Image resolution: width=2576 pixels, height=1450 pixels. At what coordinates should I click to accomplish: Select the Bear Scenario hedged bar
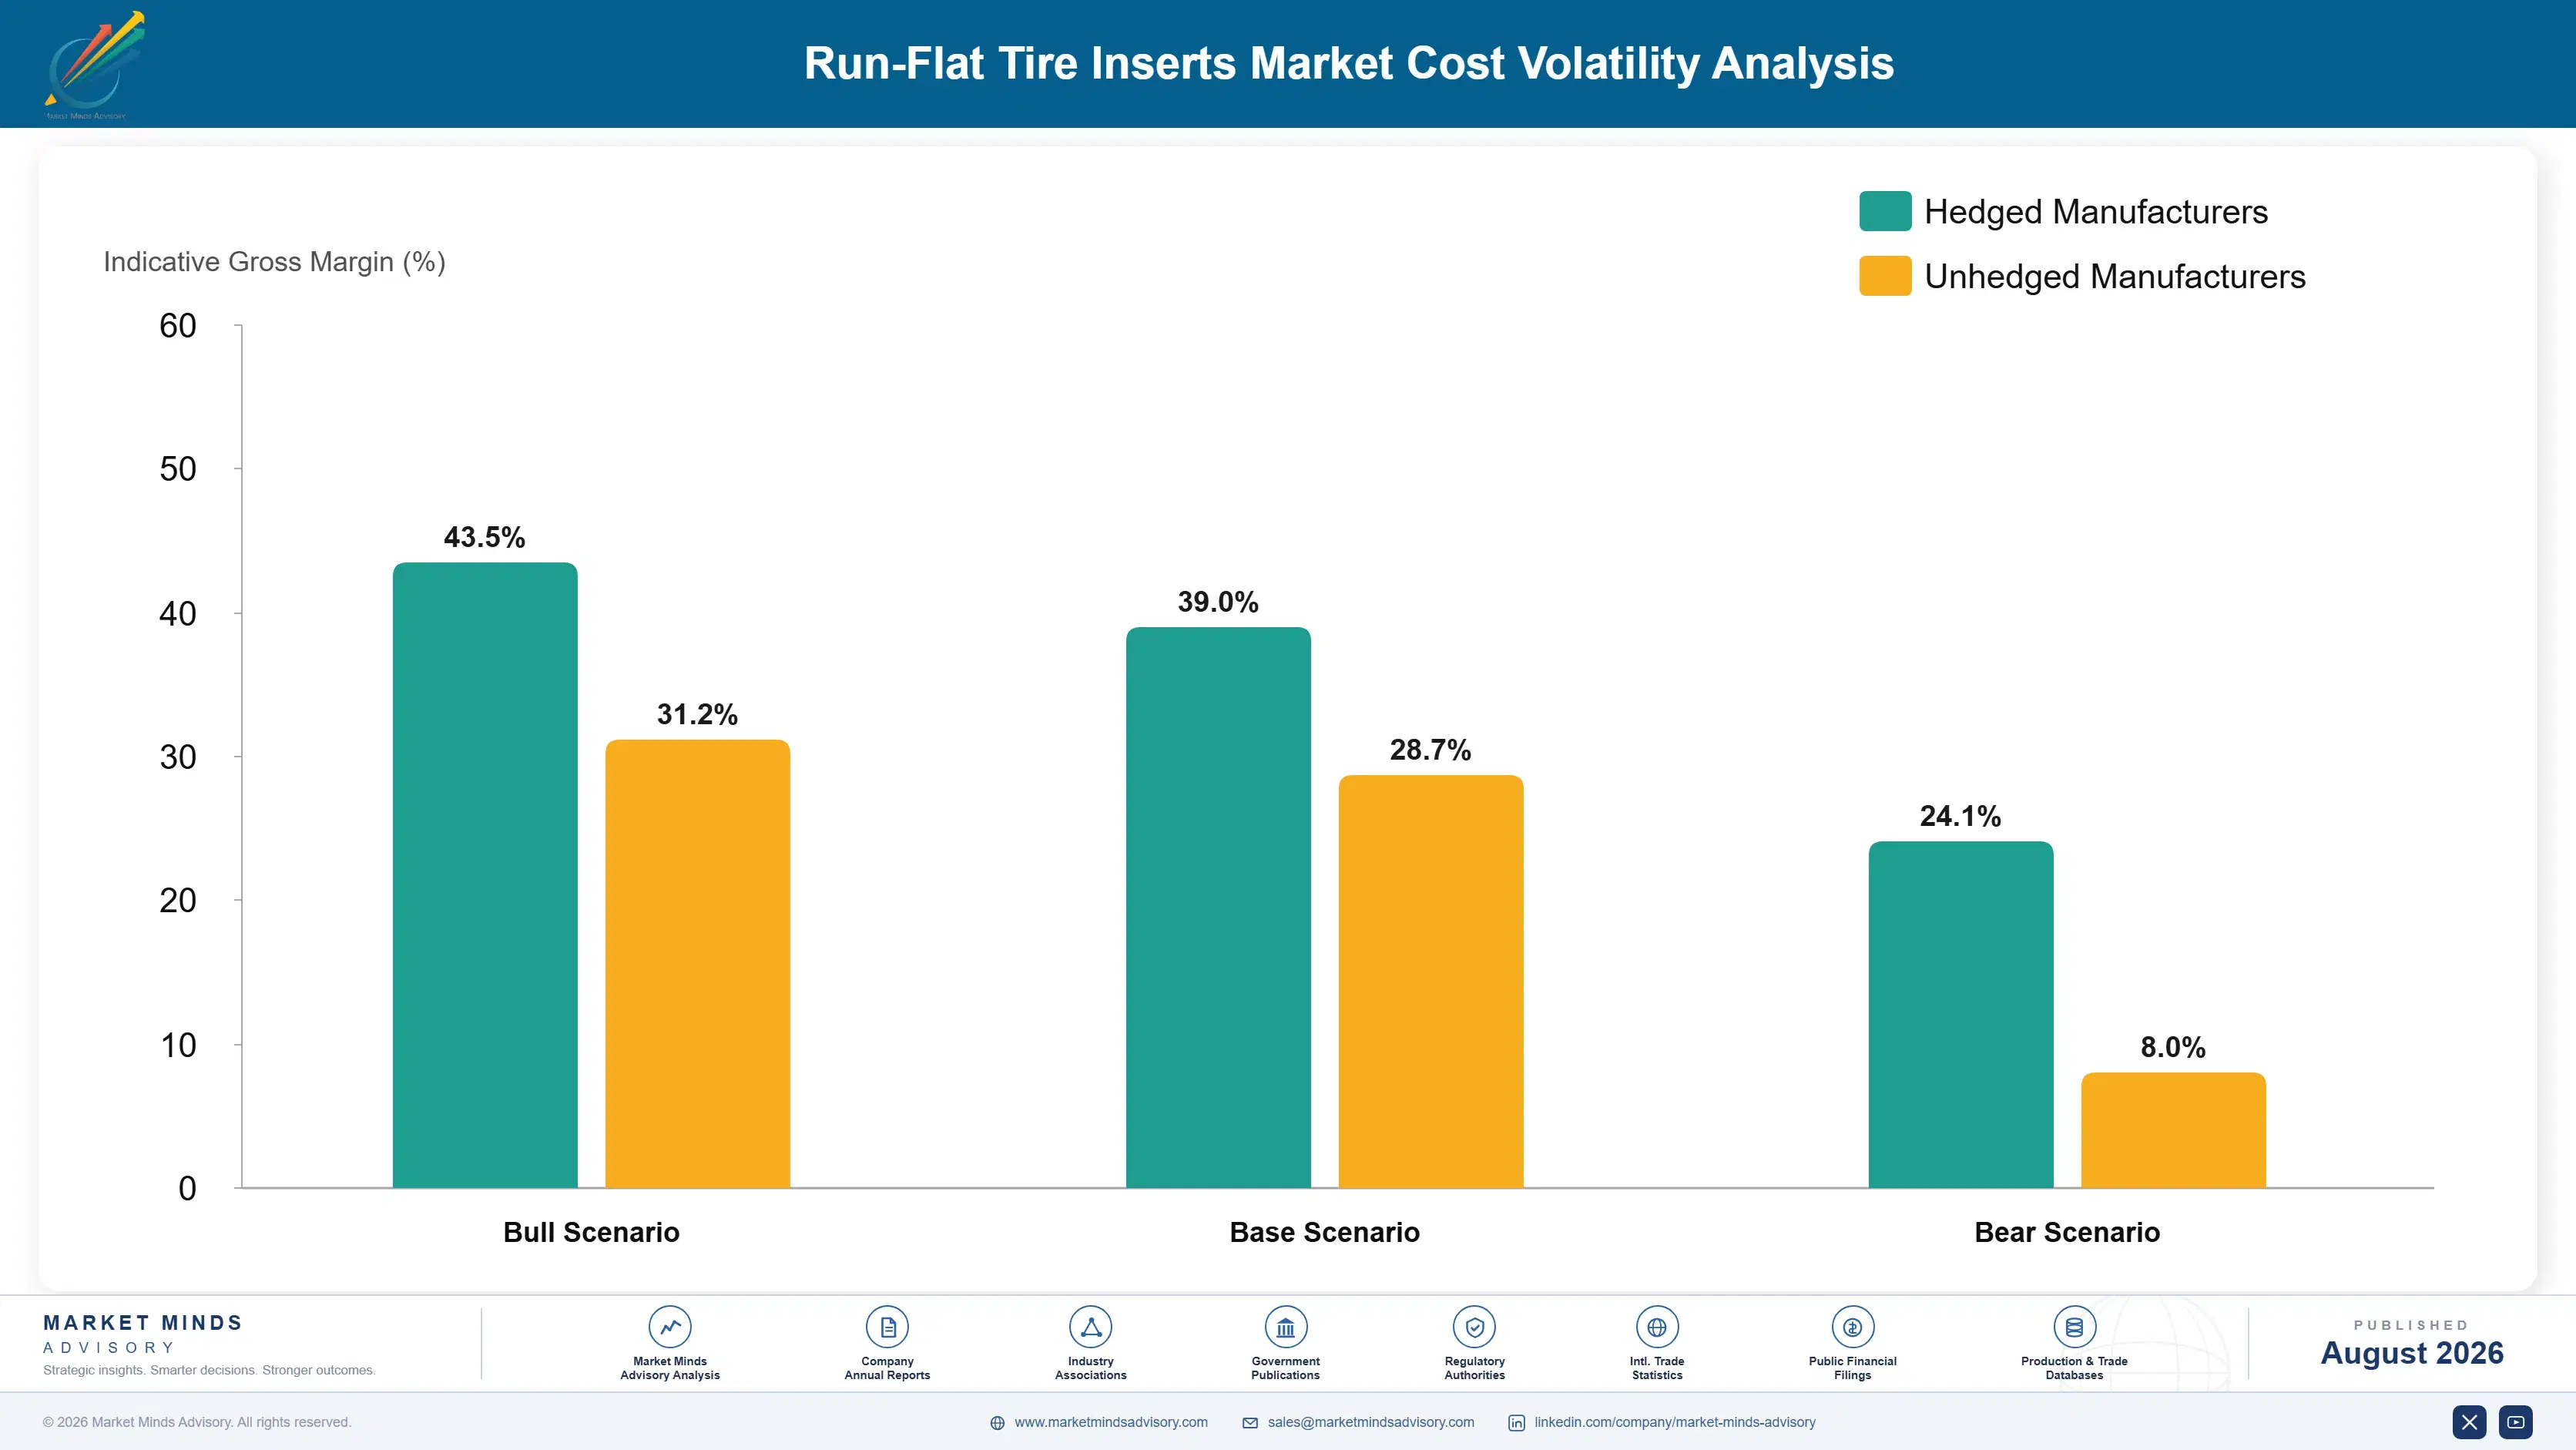pyautogui.click(x=1961, y=1014)
